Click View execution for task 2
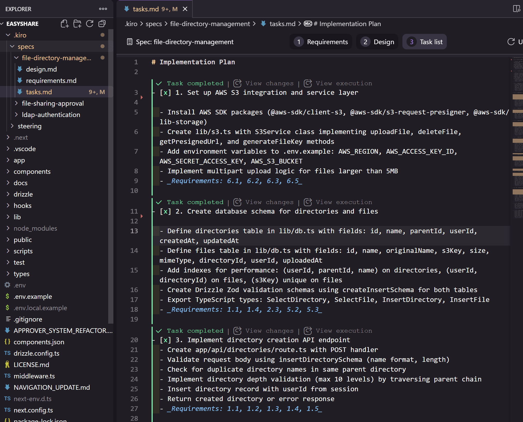The height and width of the screenshot is (422, 523). pos(344,202)
